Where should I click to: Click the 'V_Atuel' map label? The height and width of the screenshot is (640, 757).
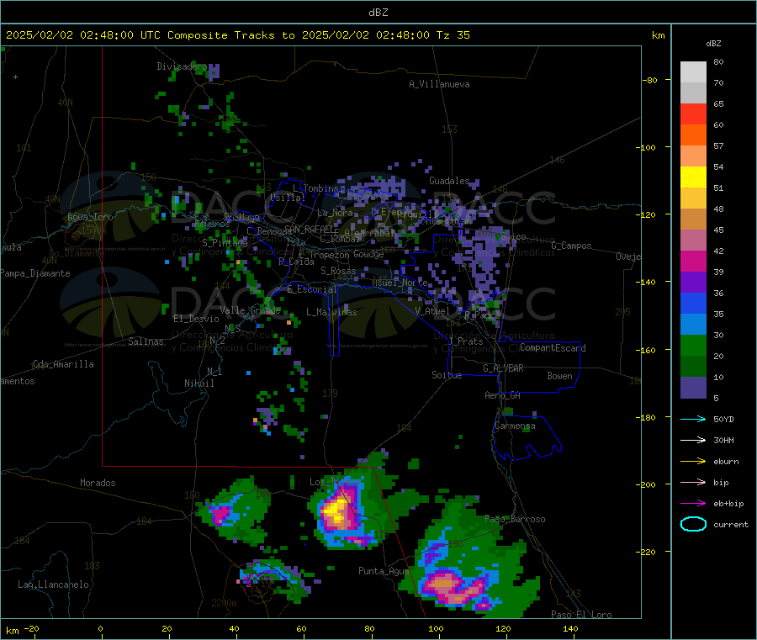click(x=432, y=311)
